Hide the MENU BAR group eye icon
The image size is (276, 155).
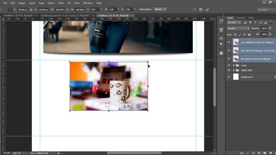click(229, 70)
